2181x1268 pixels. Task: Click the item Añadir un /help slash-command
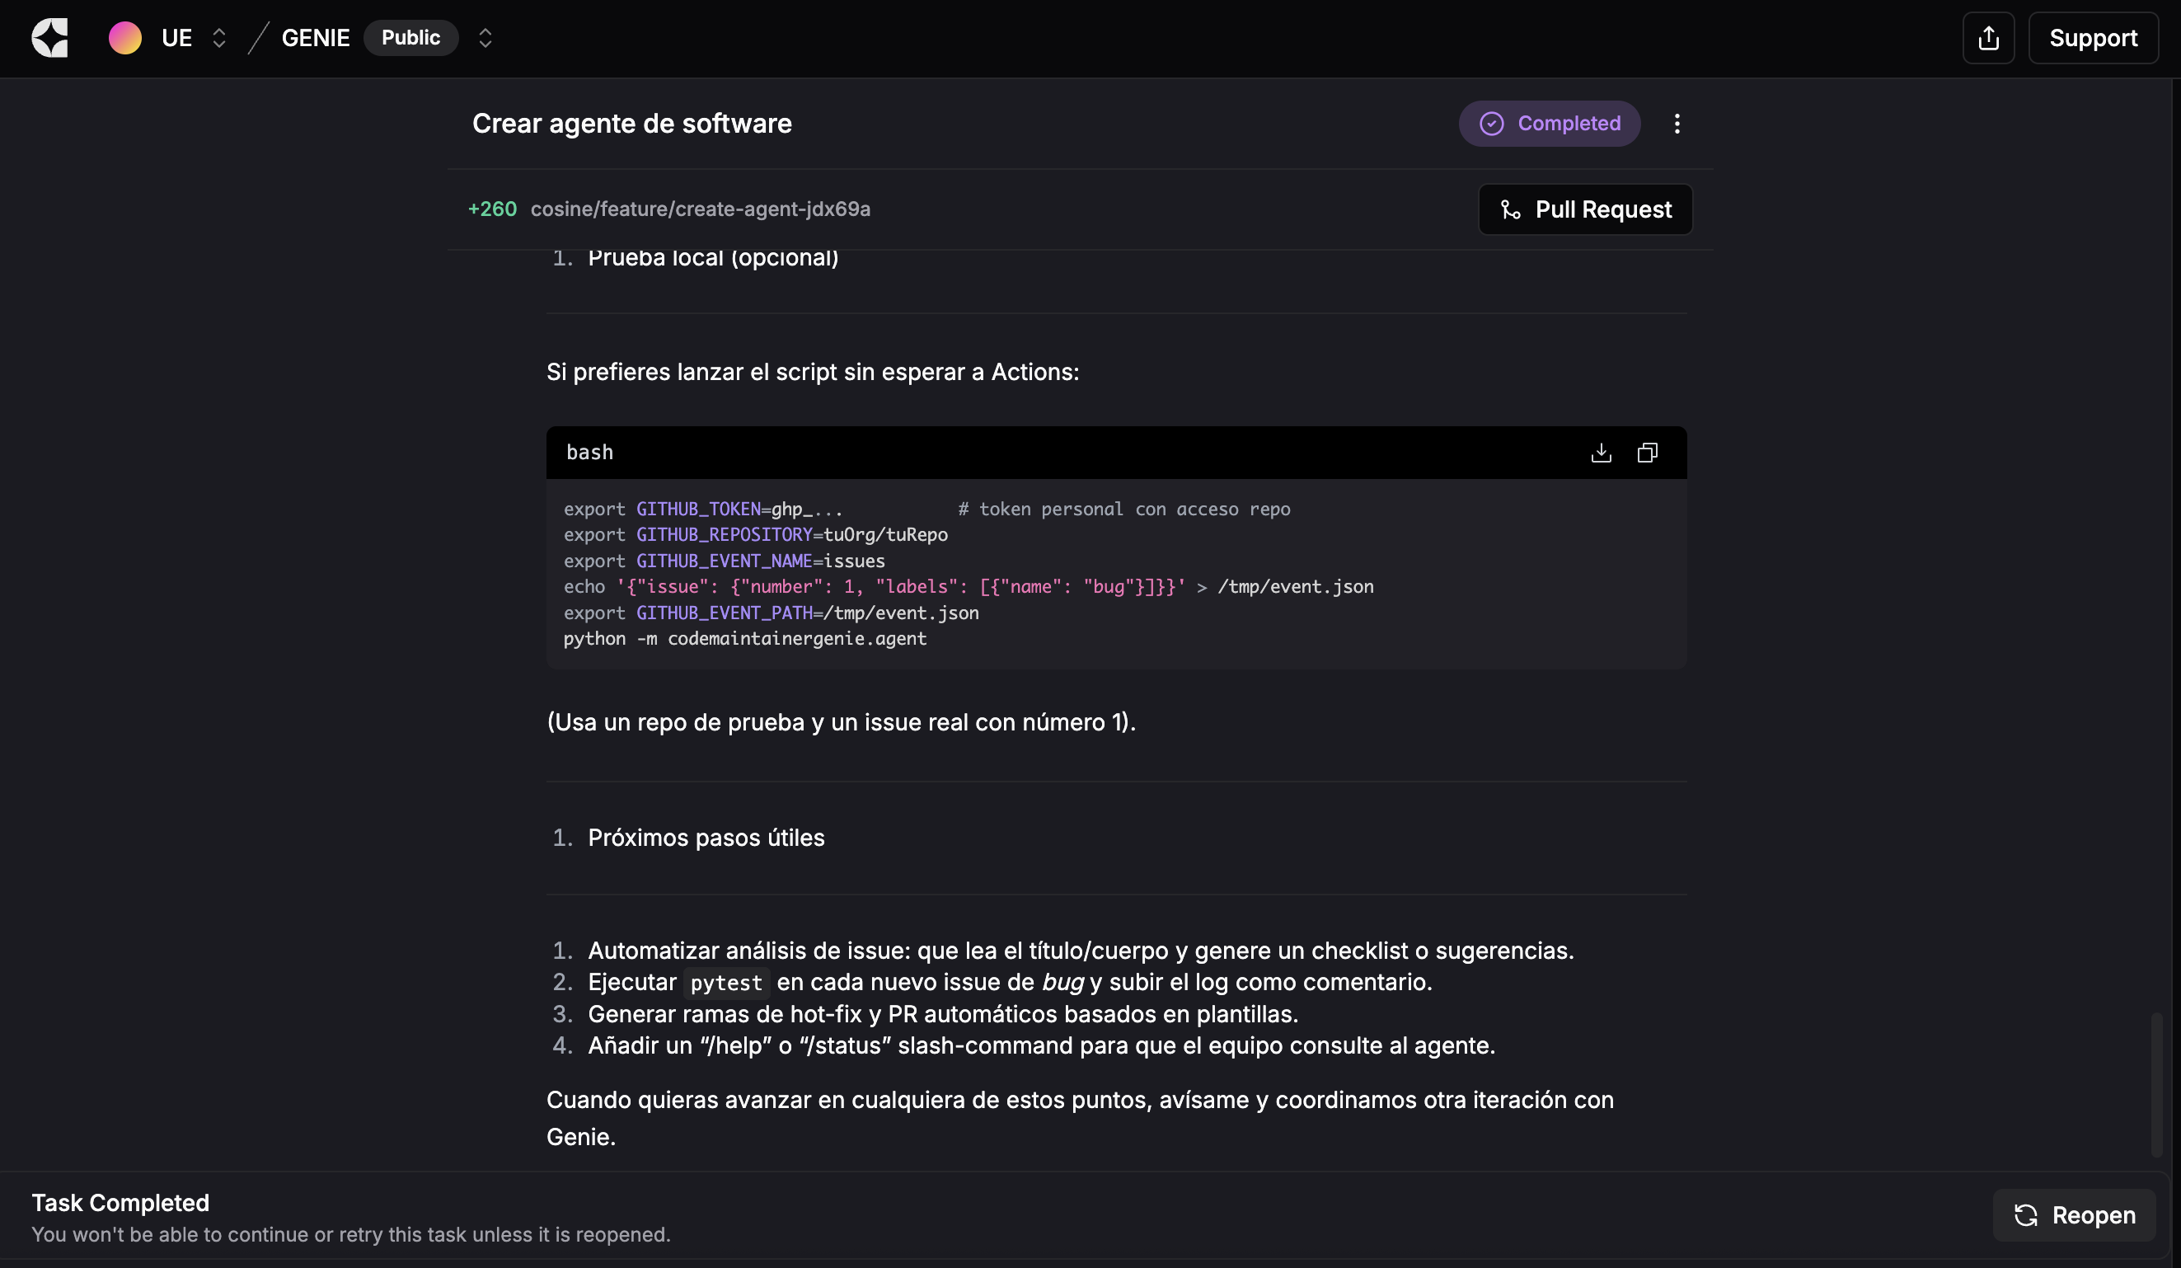[x=1041, y=1045]
